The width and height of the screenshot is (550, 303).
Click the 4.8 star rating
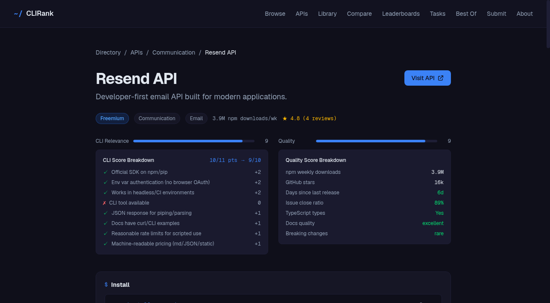[291, 118]
